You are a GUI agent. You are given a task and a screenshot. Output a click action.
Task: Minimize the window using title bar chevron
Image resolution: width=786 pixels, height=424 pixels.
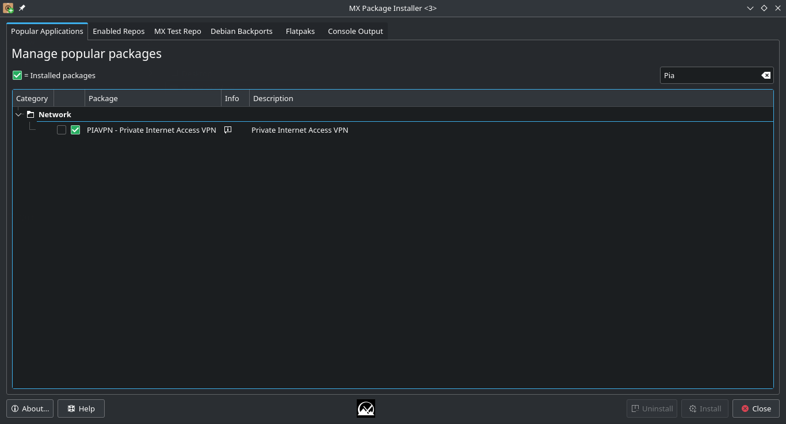tap(750, 8)
